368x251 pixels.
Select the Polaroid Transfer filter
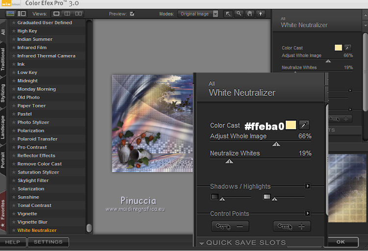coord(37,139)
